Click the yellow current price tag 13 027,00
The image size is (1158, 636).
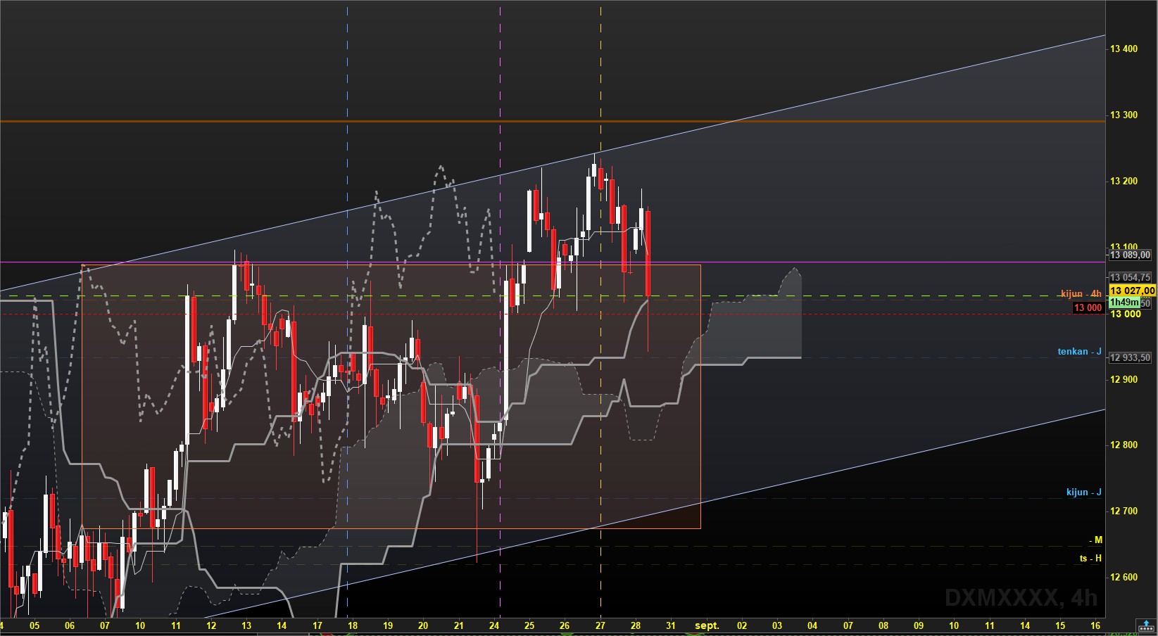click(x=1132, y=291)
